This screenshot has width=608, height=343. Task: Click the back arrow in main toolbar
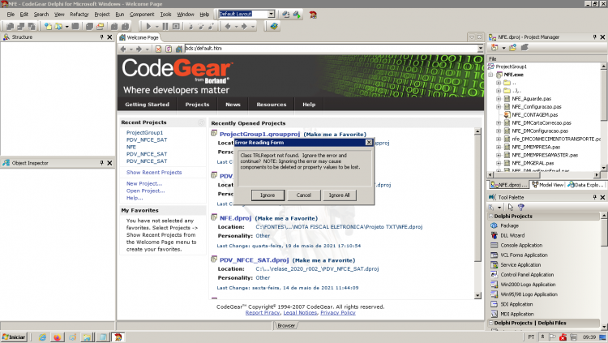pos(228,27)
